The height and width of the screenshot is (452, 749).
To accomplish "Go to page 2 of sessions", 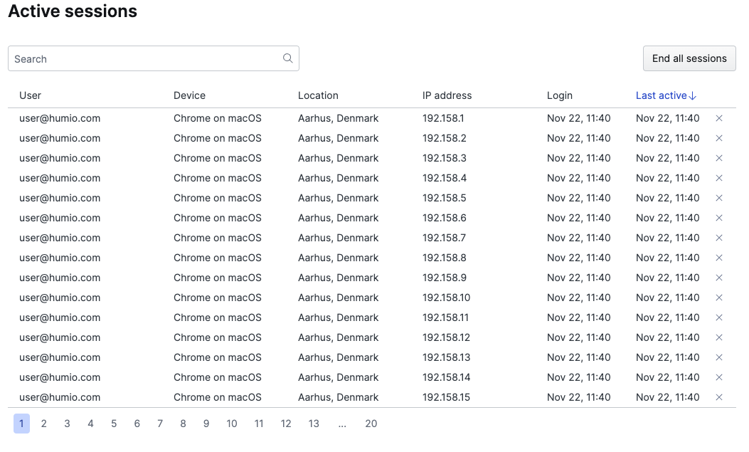I will pyautogui.click(x=44, y=424).
